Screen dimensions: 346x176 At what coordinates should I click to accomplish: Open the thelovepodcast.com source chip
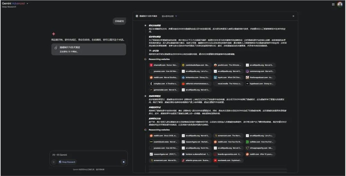point(260,77)
